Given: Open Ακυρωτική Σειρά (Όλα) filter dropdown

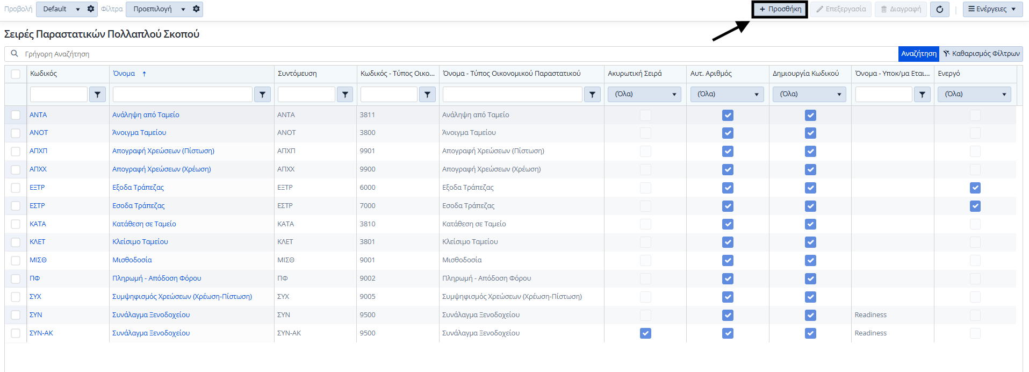Looking at the screenshot, I should pos(645,95).
